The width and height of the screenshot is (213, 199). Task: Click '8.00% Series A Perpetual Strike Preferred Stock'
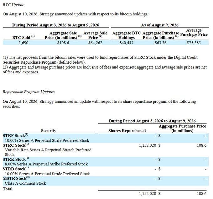coord(46,164)
